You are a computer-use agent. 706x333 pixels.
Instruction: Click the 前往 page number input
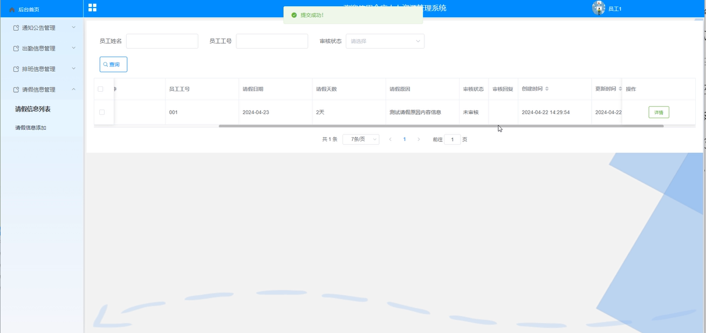453,139
